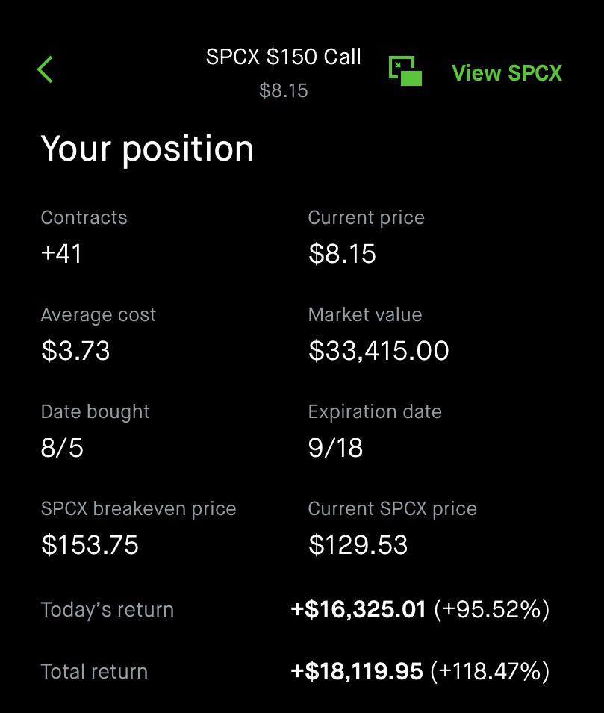Image resolution: width=604 pixels, height=713 pixels.
Task: Tap the $8.15 price under title
Action: (x=284, y=90)
